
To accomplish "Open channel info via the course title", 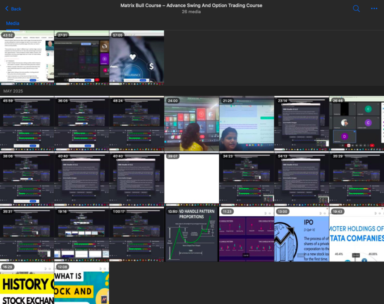I will [191, 5].
